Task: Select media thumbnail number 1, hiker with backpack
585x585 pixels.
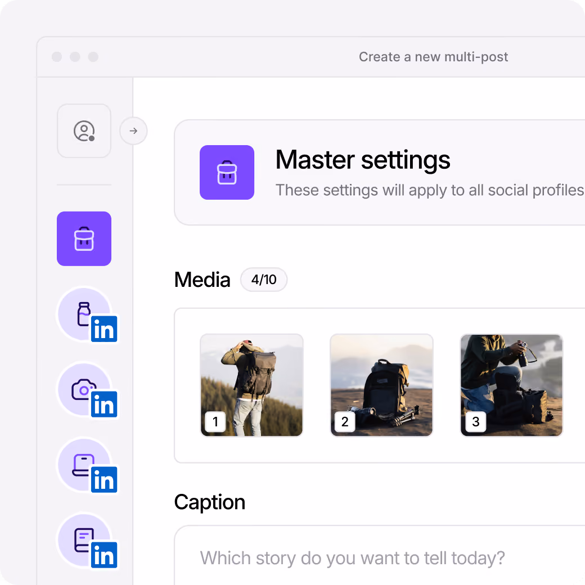Action: click(x=252, y=385)
